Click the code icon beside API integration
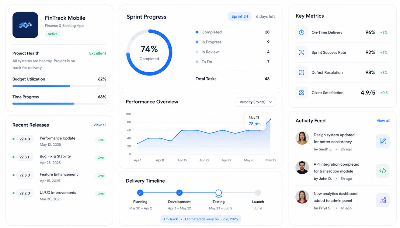This screenshot has width=400, height=228. (383, 171)
